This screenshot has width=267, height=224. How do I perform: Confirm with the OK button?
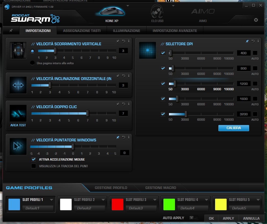211,218
